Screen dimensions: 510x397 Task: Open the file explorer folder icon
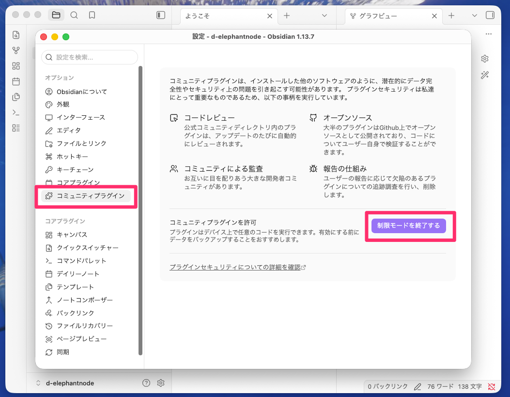click(x=56, y=15)
